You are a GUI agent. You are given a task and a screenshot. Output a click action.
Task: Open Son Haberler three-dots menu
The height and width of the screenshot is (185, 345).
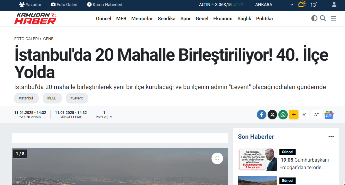pos(331,136)
